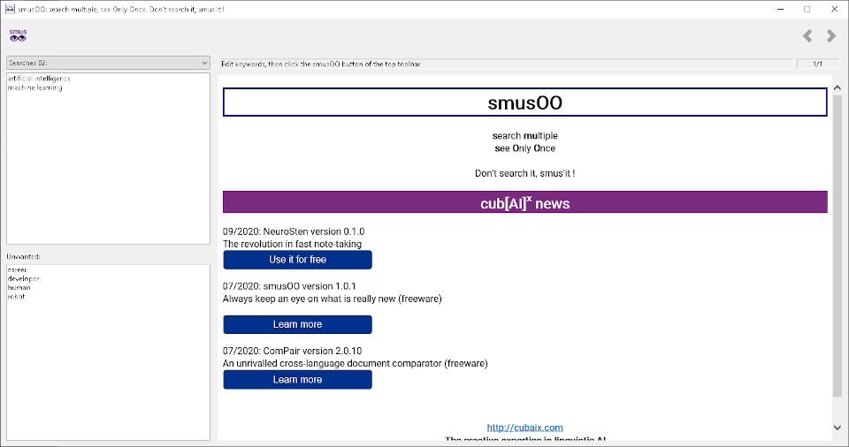Click the 'NeuroSten version 0.1.0' news line
The height and width of the screenshot is (447, 849).
294,231
